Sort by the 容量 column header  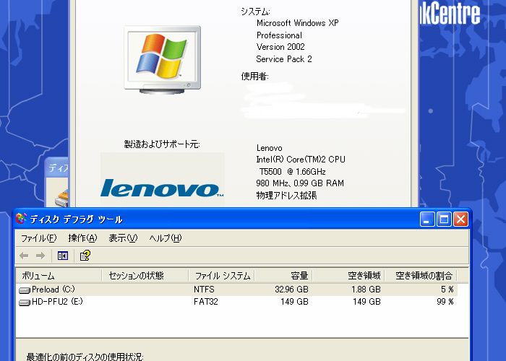(283, 276)
